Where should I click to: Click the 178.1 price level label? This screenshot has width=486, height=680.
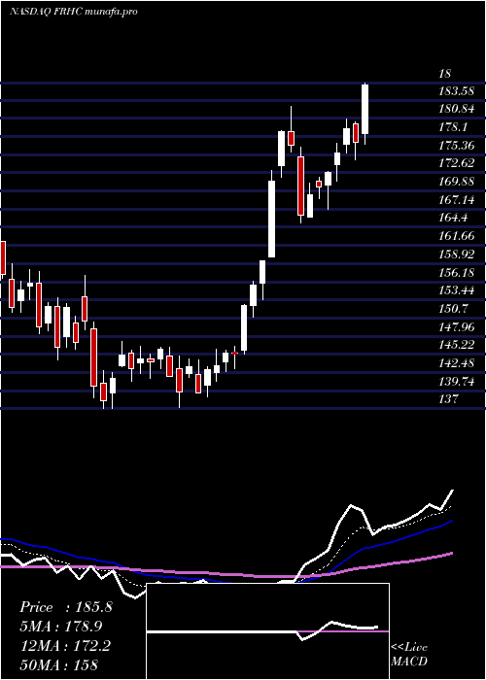coord(453,127)
